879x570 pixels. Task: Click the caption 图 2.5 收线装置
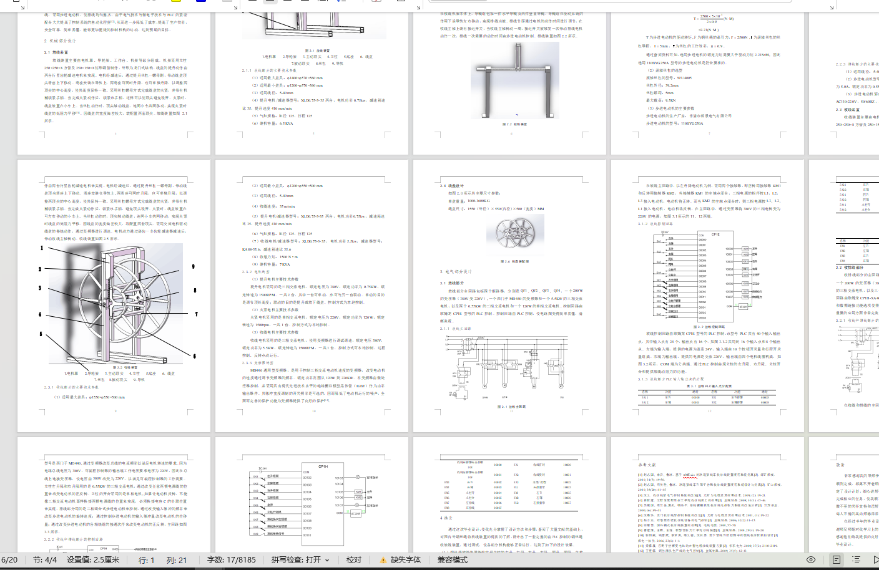coord(125,367)
